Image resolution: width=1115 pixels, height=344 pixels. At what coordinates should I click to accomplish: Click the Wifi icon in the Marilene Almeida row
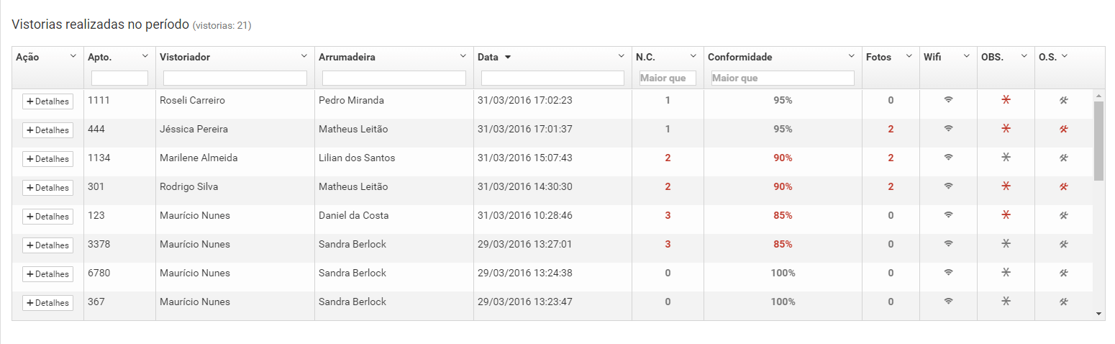948,158
